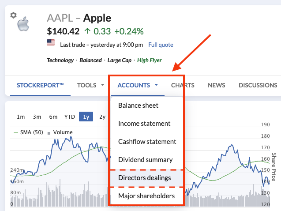Screen dimensions: 281x211
Task: Open the News tab
Action: [216, 85]
